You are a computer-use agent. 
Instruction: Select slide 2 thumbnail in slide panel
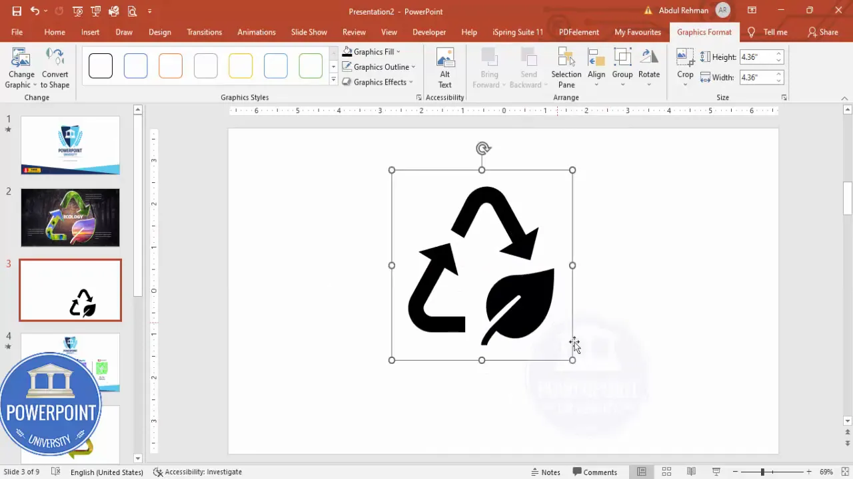(x=70, y=218)
